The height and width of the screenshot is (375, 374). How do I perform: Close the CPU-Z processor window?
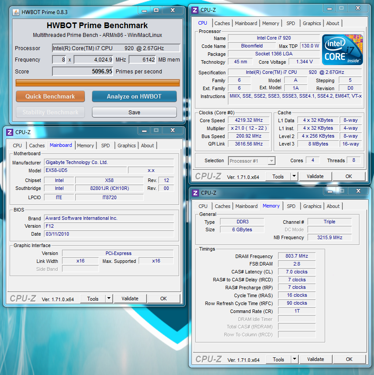tap(358, 9)
